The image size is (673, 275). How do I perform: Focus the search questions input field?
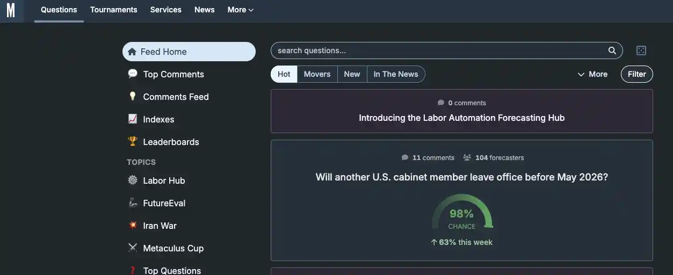coord(438,50)
